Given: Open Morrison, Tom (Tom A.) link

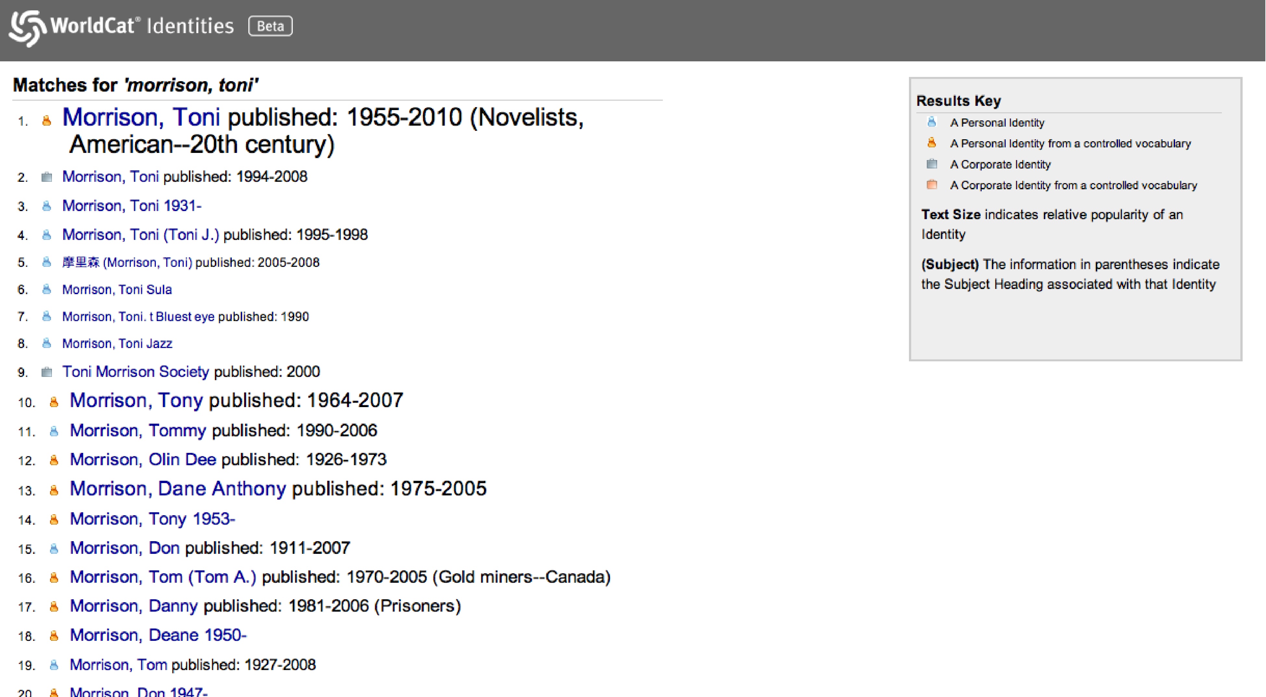Looking at the screenshot, I should click(x=163, y=577).
